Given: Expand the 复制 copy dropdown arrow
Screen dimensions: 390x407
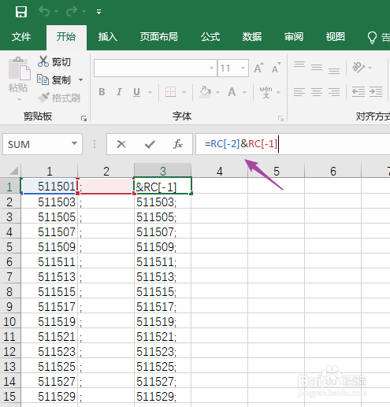Looking at the screenshot, I should [x=81, y=80].
